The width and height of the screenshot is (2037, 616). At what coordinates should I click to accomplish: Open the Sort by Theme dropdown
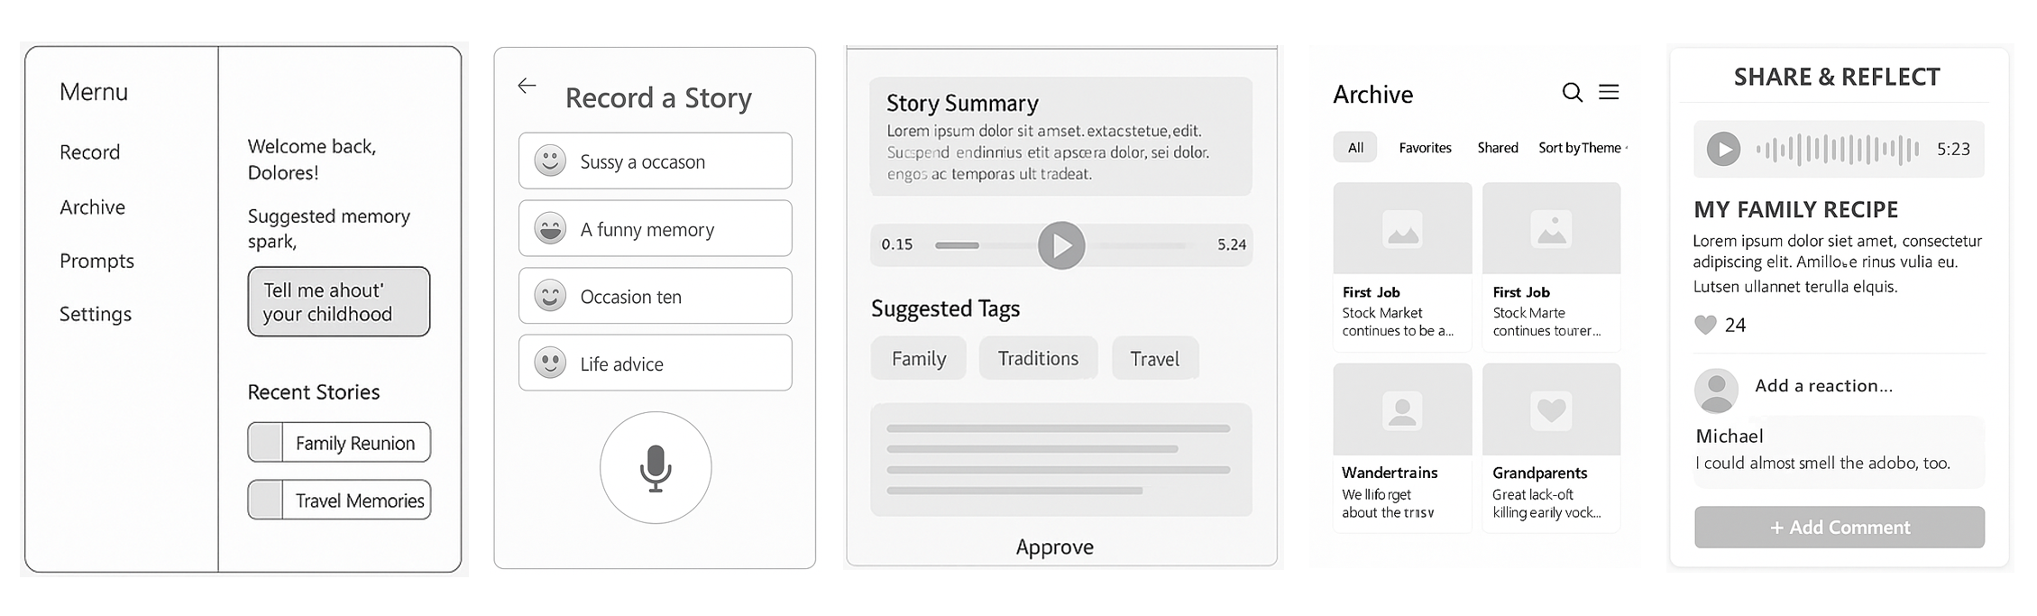1583,148
